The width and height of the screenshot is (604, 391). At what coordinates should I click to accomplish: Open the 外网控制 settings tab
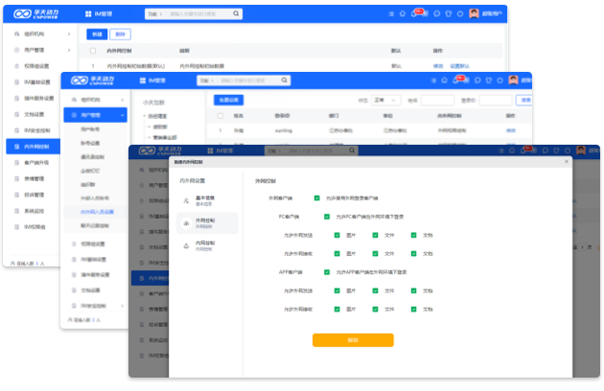coord(204,221)
